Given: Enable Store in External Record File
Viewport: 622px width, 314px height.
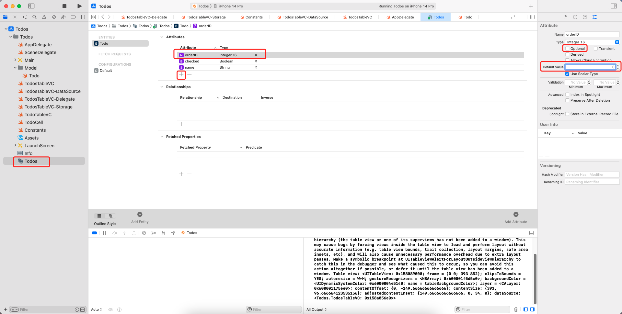Looking at the screenshot, I should 567,114.
